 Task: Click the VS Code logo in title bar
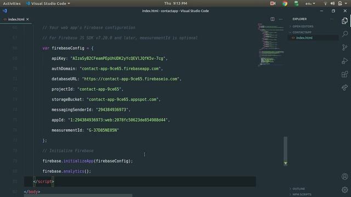(x=5, y=11)
